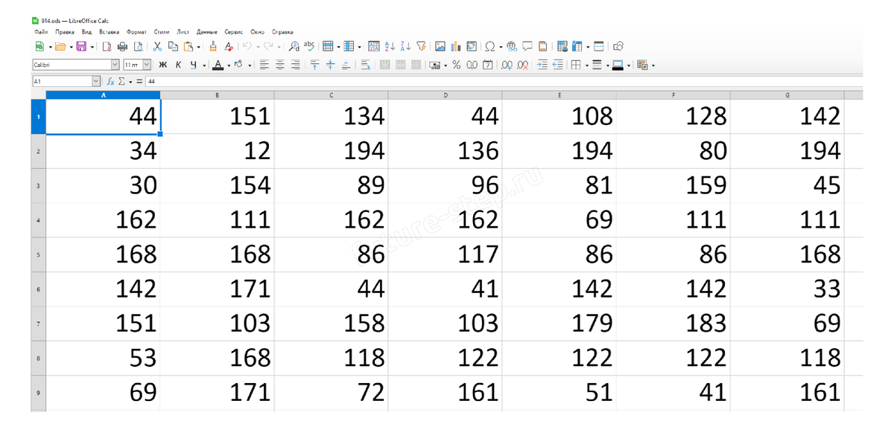Open the Файл menu
This screenshot has height=427, width=894.
click(x=40, y=32)
